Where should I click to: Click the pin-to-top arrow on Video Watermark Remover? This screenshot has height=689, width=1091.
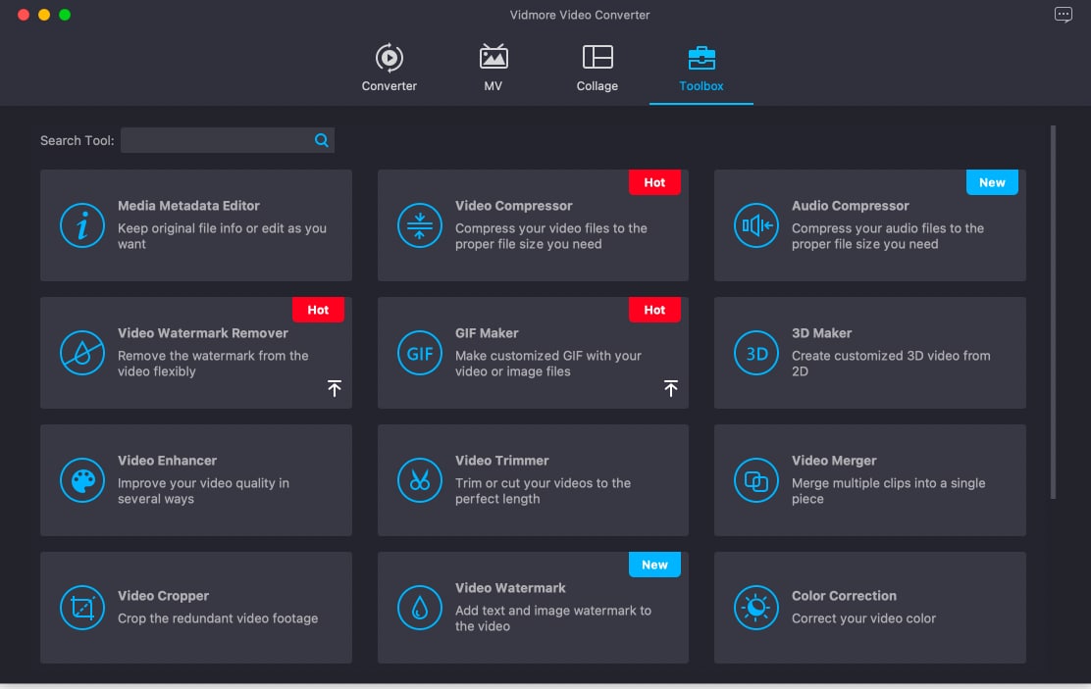tap(335, 389)
